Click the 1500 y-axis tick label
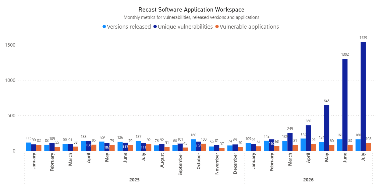 pyautogui.click(x=11, y=45)
